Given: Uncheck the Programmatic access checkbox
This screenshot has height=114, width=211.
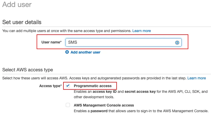Looking at the screenshot, I should click(68, 86).
